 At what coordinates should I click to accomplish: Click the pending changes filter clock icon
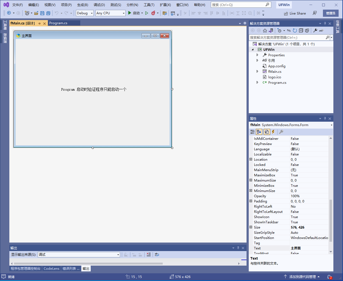[280, 30]
